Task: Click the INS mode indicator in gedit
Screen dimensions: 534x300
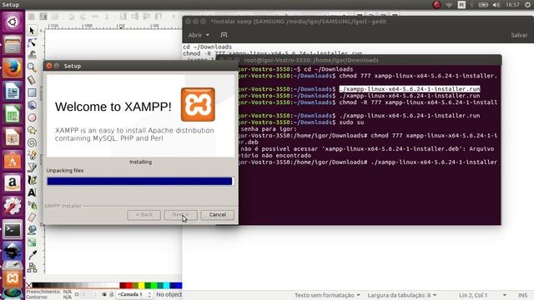Action: coord(522,295)
